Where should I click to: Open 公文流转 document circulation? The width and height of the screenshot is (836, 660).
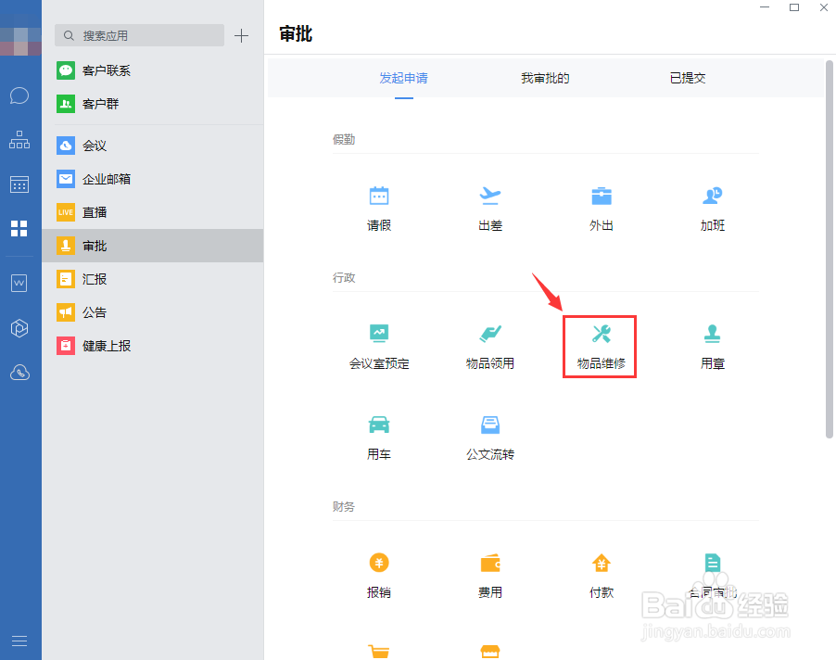coord(490,438)
